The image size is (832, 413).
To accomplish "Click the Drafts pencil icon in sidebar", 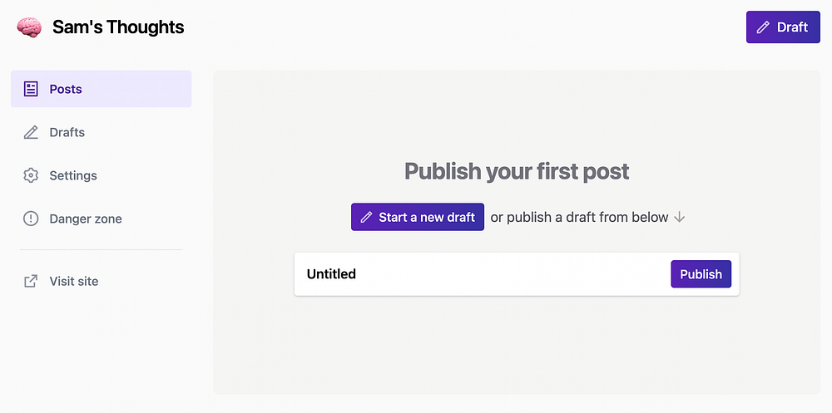I will (31, 132).
